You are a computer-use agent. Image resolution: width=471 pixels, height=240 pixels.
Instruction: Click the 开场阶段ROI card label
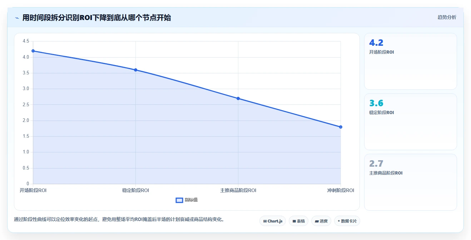pos(381,52)
